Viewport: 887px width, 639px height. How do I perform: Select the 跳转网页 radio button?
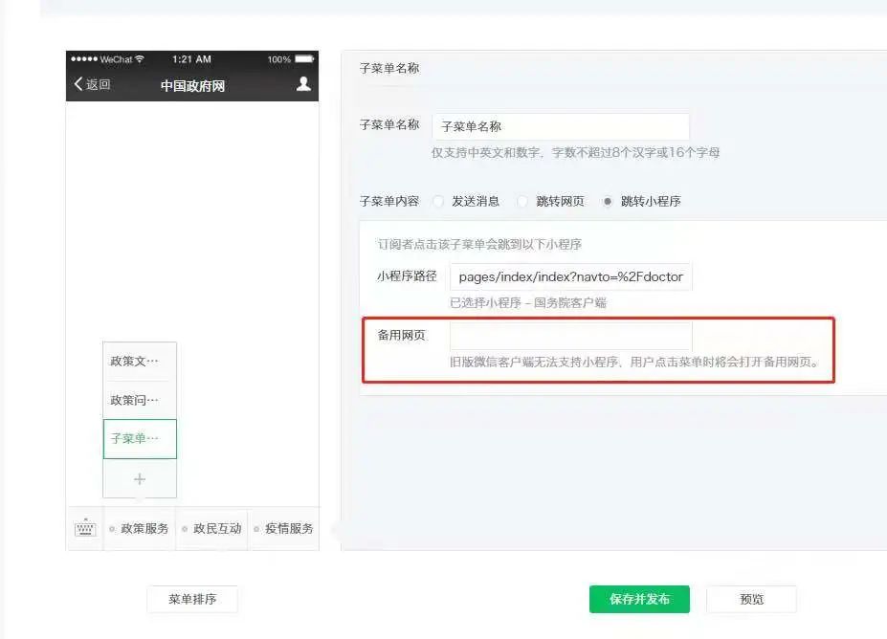point(522,201)
